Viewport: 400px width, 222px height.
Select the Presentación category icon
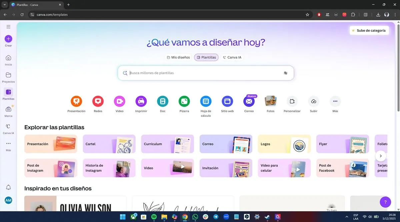(76, 101)
